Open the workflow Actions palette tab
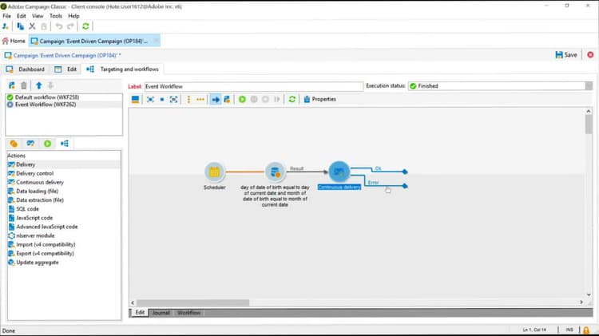 [x=65, y=144]
